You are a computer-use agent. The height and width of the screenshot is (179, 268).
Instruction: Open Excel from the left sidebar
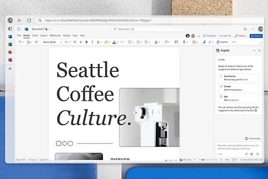point(10,44)
